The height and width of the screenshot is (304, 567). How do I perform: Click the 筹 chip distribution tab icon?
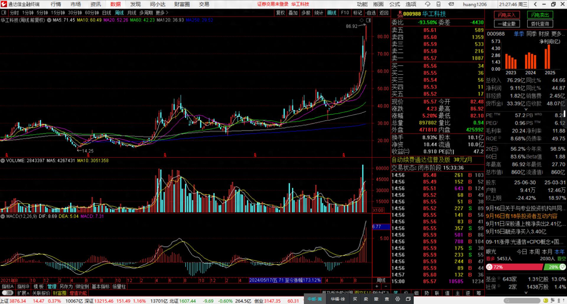pyautogui.click(x=478, y=293)
